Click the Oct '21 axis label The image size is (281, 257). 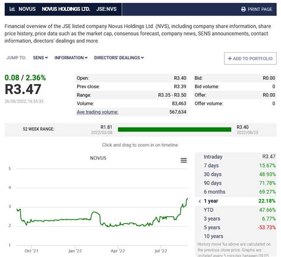(x=31, y=251)
